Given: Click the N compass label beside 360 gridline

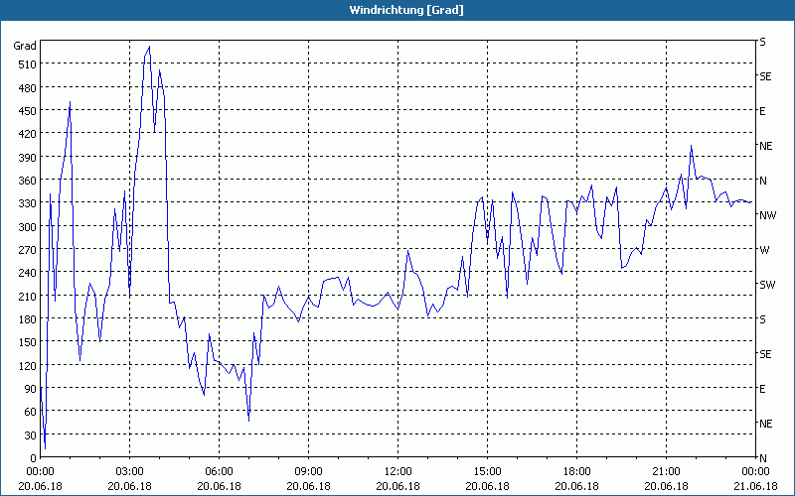Looking at the screenshot, I should (763, 181).
